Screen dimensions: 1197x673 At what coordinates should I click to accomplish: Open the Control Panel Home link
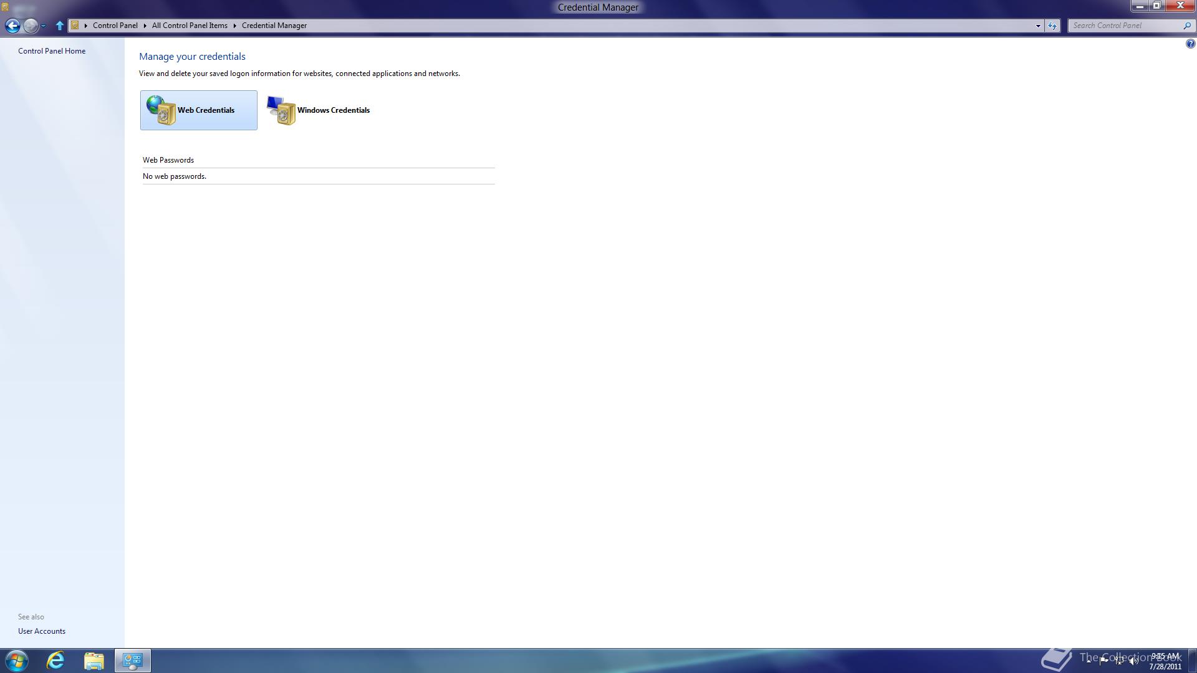[x=52, y=51]
